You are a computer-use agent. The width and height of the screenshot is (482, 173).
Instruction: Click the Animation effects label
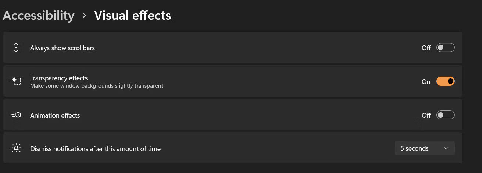(55, 115)
